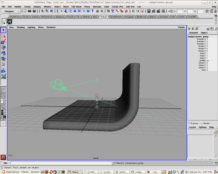Open Applications menu in the system panel
Viewport: 218px width, 174px height.
(12, 172)
